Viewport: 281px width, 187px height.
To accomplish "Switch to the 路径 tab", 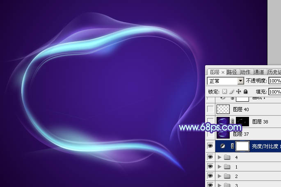I will pos(232,72).
